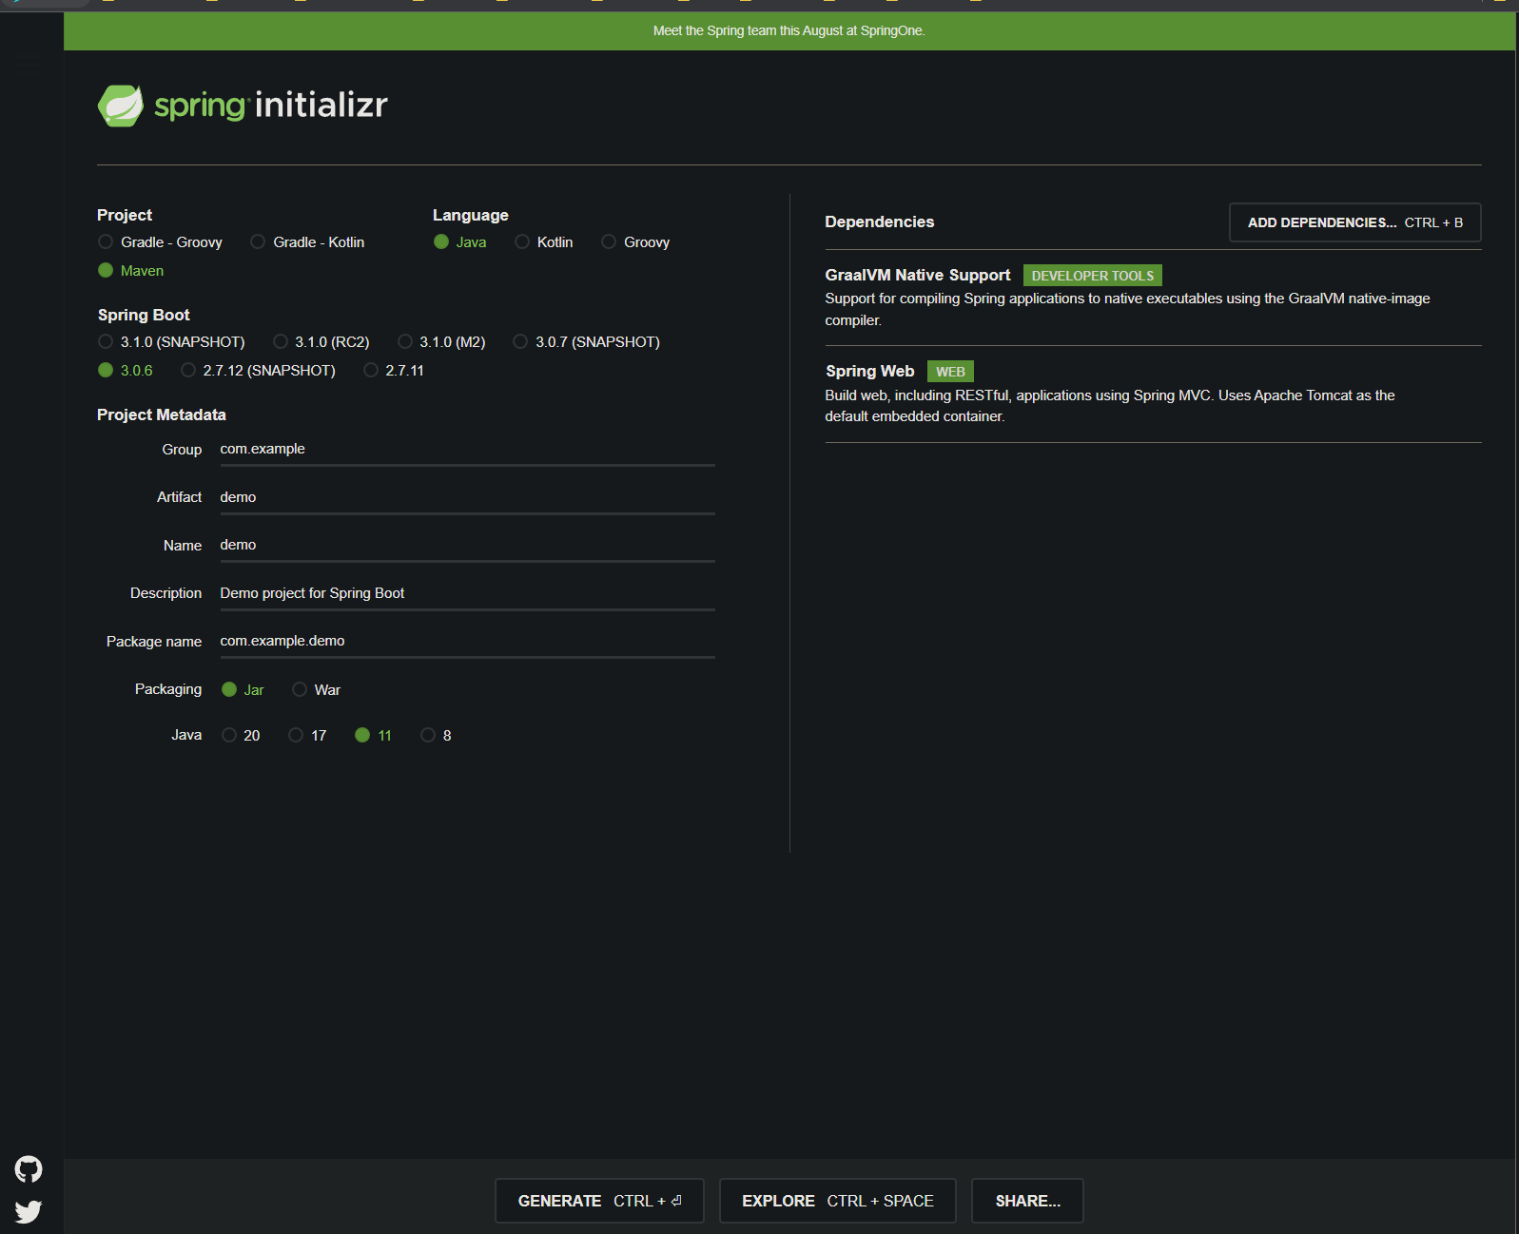Viewport: 1519px width, 1234px height.
Task: Choose Groovy as the language
Action: (x=635, y=242)
